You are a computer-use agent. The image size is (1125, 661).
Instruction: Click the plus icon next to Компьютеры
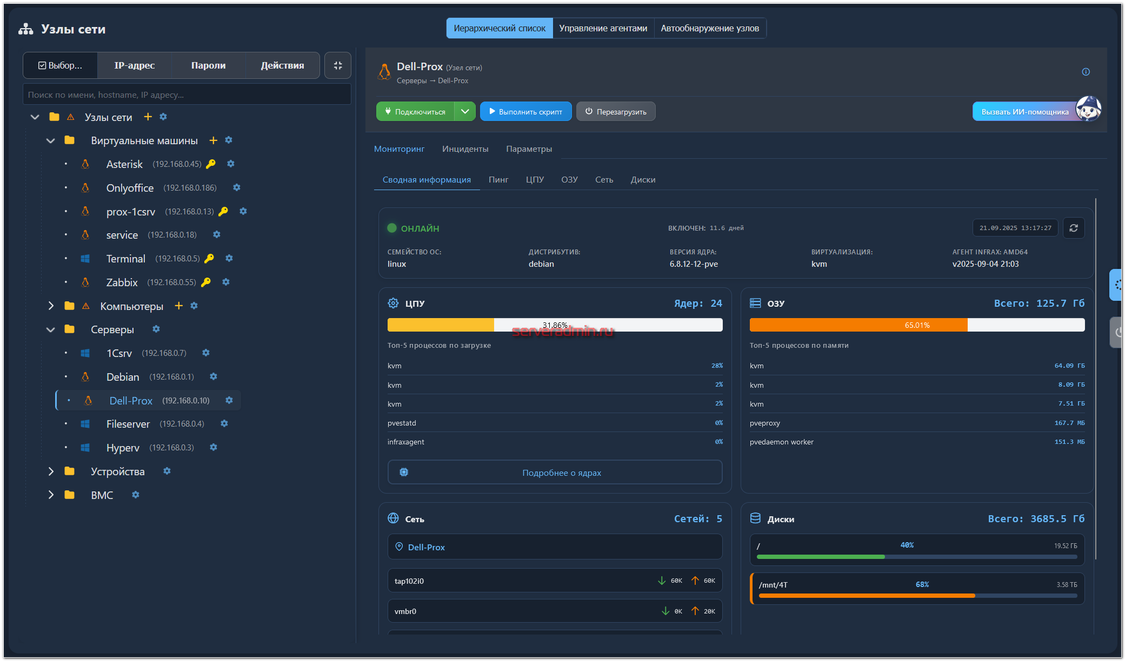178,306
